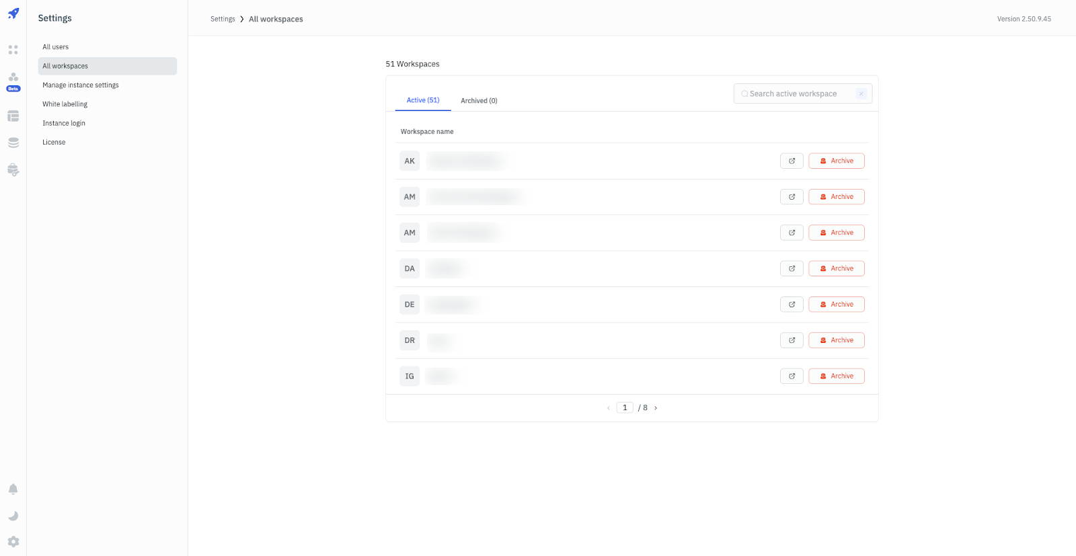Go to next page of workspaces

[656, 408]
